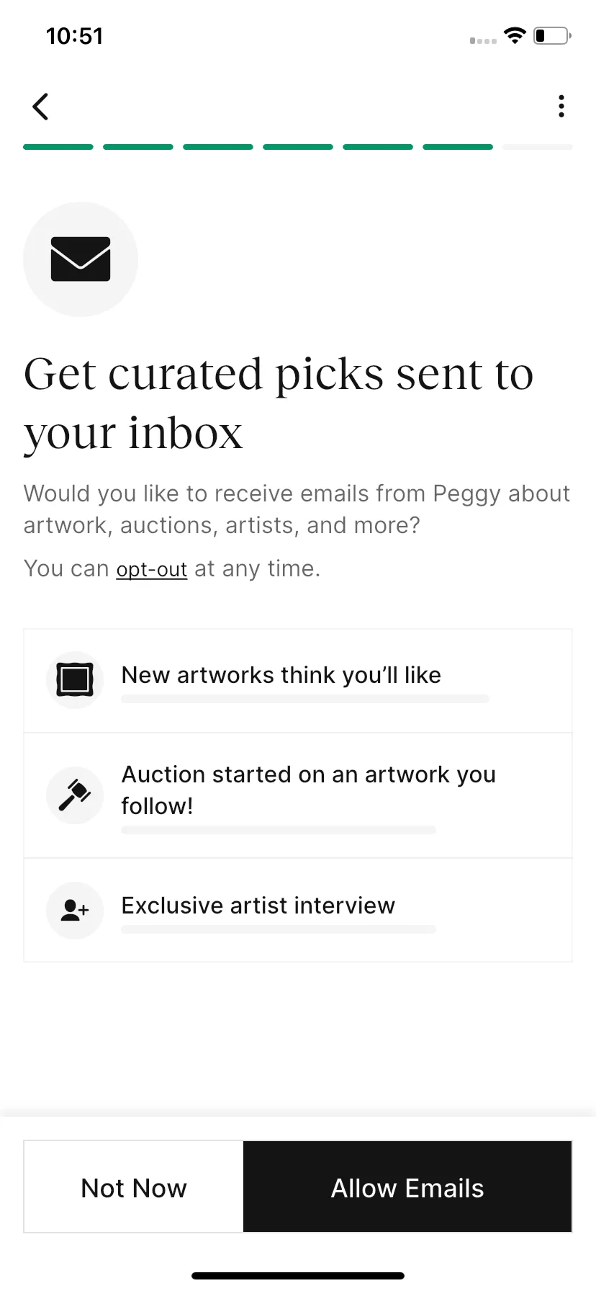Tap the framed artwork icon
Viewport: 596px width, 1291px height.
click(75, 679)
